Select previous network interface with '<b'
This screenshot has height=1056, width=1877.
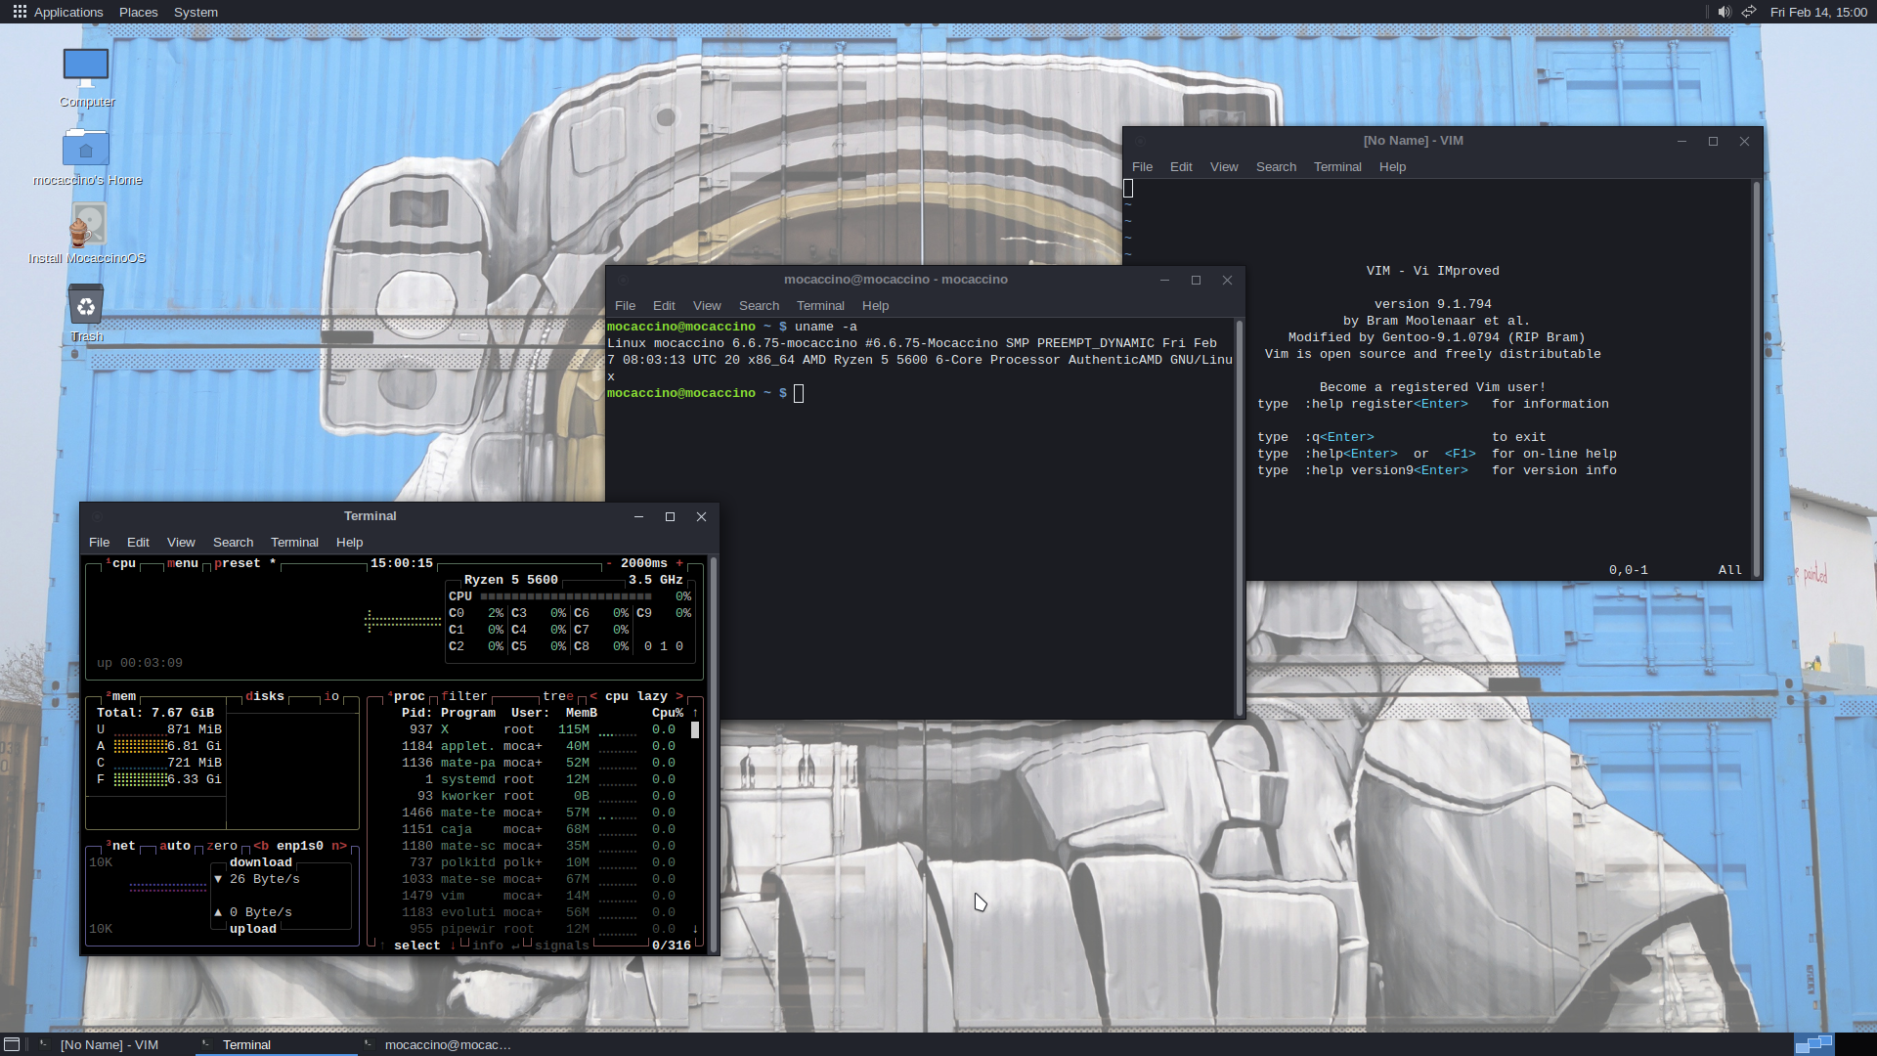(x=261, y=846)
